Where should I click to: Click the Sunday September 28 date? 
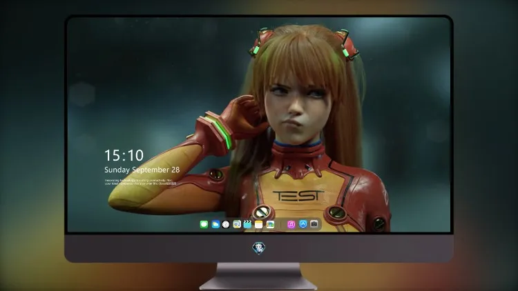click(x=142, y=170)
